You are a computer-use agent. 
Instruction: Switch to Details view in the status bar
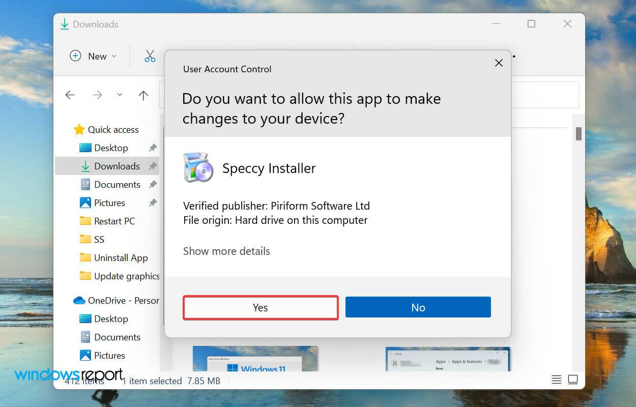[x=556, y=379]
